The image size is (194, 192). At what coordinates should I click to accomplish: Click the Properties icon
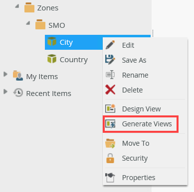110,178
